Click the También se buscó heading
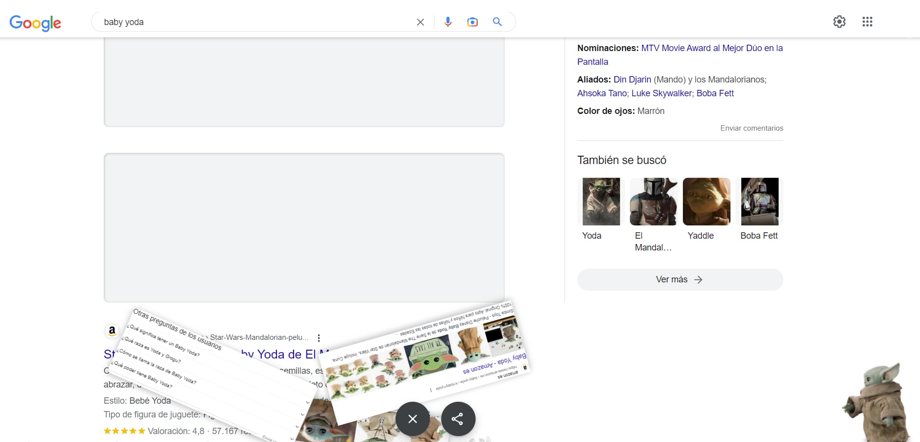Viewport: 920px width, 442px height. (x=622, y=160)
